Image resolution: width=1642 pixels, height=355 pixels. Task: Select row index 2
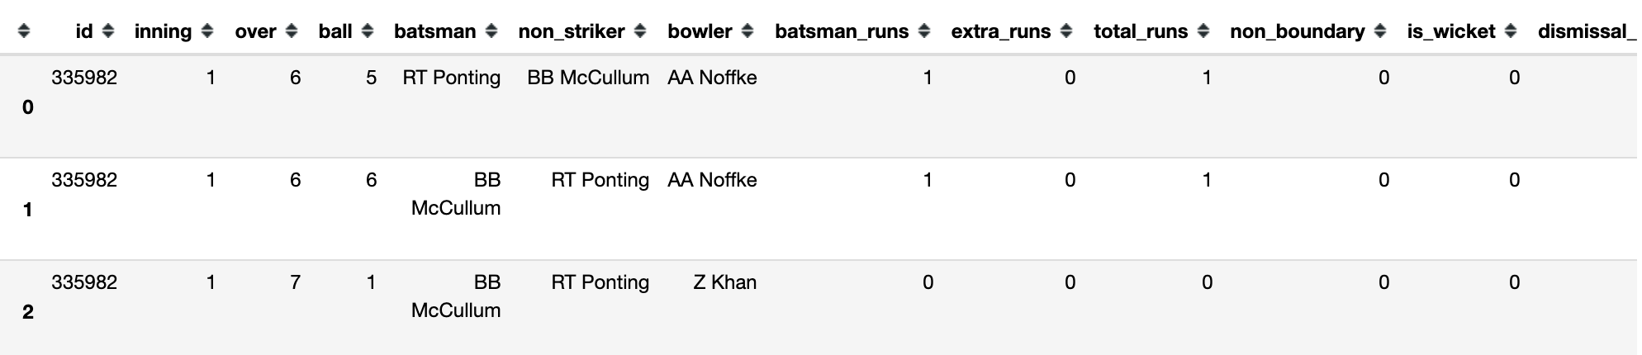tap(28, 312)
